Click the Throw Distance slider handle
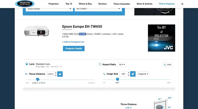Image resolution: width=198 pixels, height=109 pixels. pyautogui.click(x=38, y=79)
